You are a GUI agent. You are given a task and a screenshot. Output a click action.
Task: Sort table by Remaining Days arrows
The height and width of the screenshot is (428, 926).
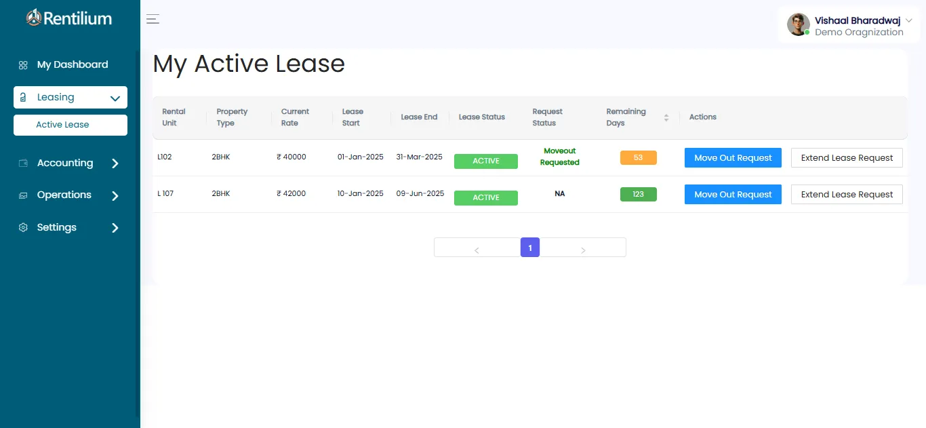[x=666, y=117]
